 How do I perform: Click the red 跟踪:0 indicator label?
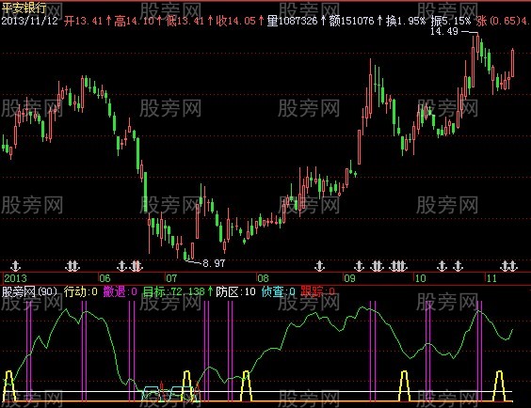317,291
